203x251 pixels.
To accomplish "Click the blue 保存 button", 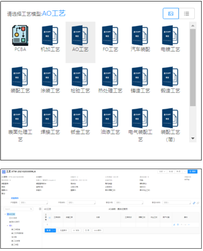I will tap(192, 172).
